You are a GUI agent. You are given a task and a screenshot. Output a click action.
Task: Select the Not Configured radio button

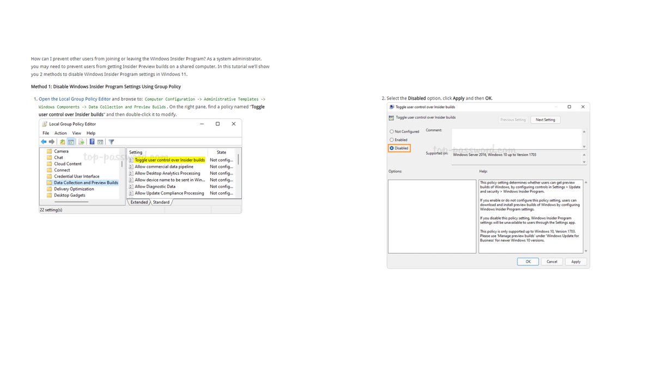click(392, 131)
